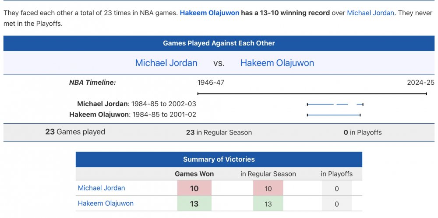The width and height of the screenshot is (438, 218).
Task: Open Hakeem Olajuwon link in victories table
Action: (x=106, y=203)
